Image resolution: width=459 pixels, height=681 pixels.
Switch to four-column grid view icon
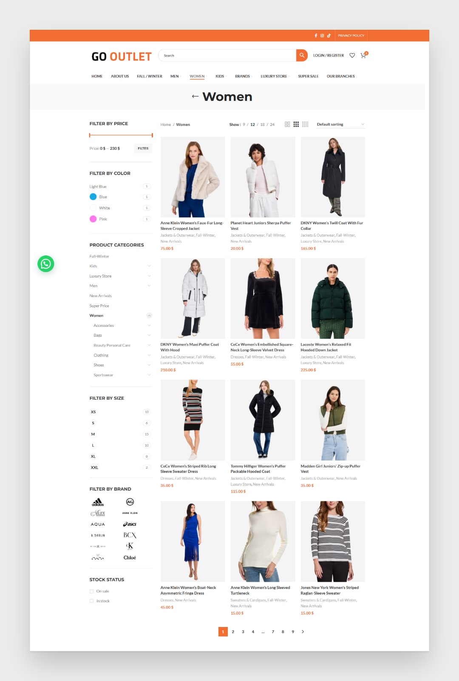click(x=305, y=124)
